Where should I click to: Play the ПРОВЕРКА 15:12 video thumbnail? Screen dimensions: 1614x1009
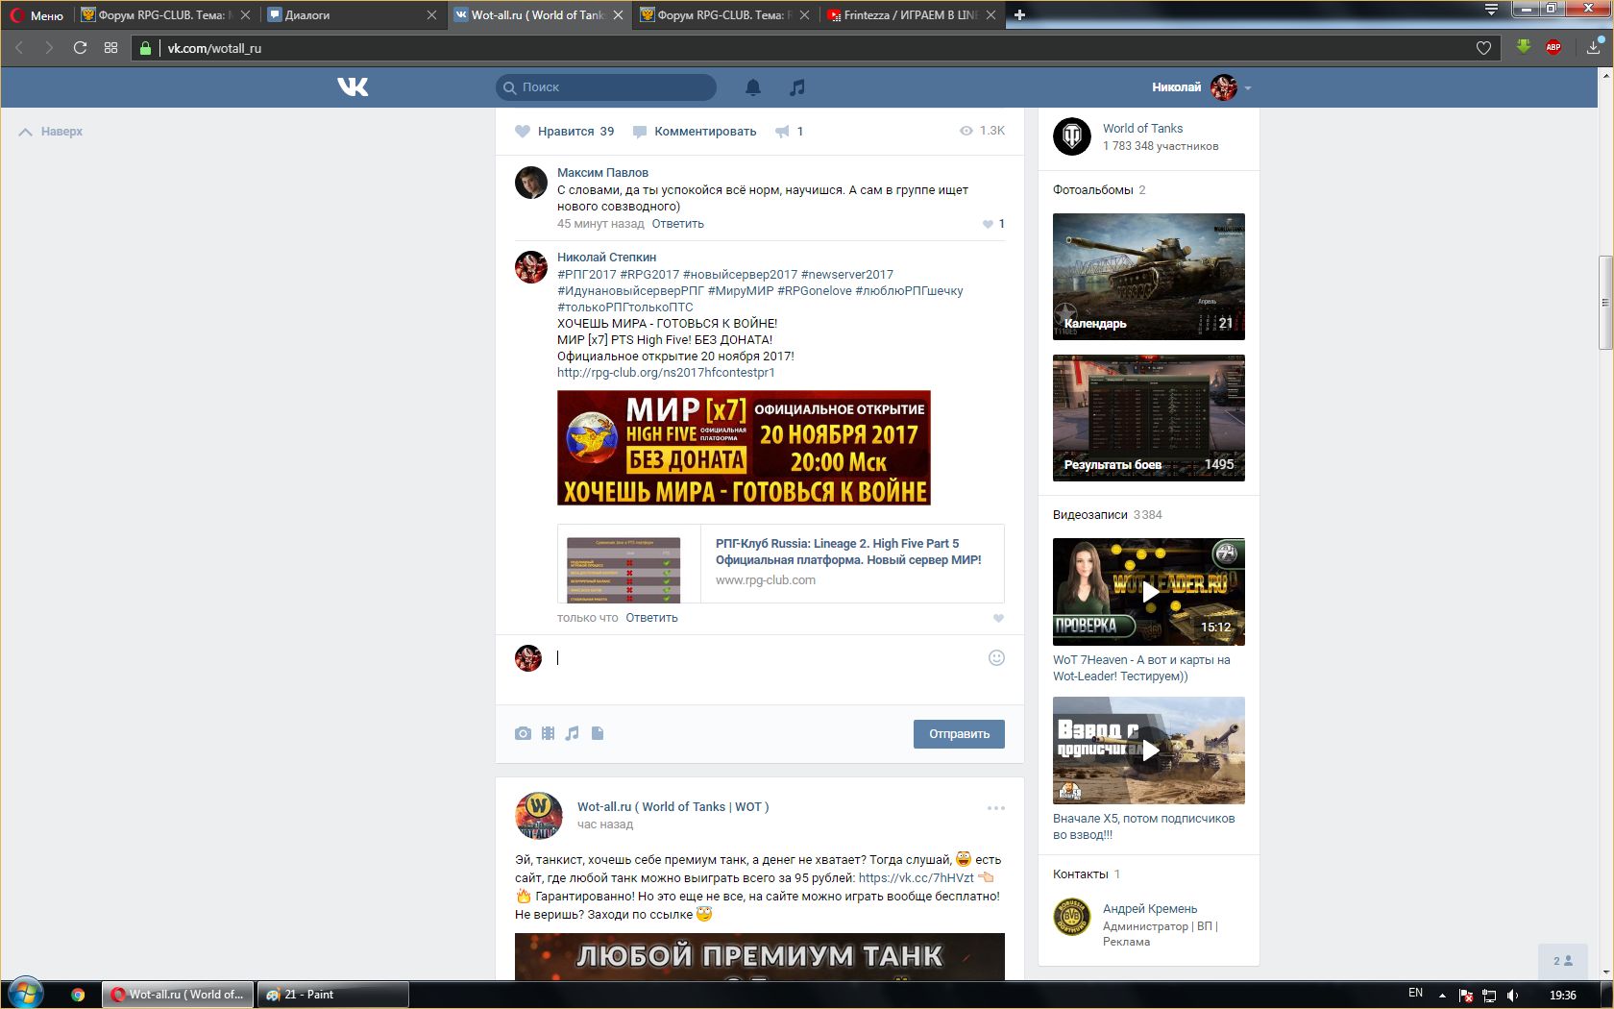(x=1149, y=592)
